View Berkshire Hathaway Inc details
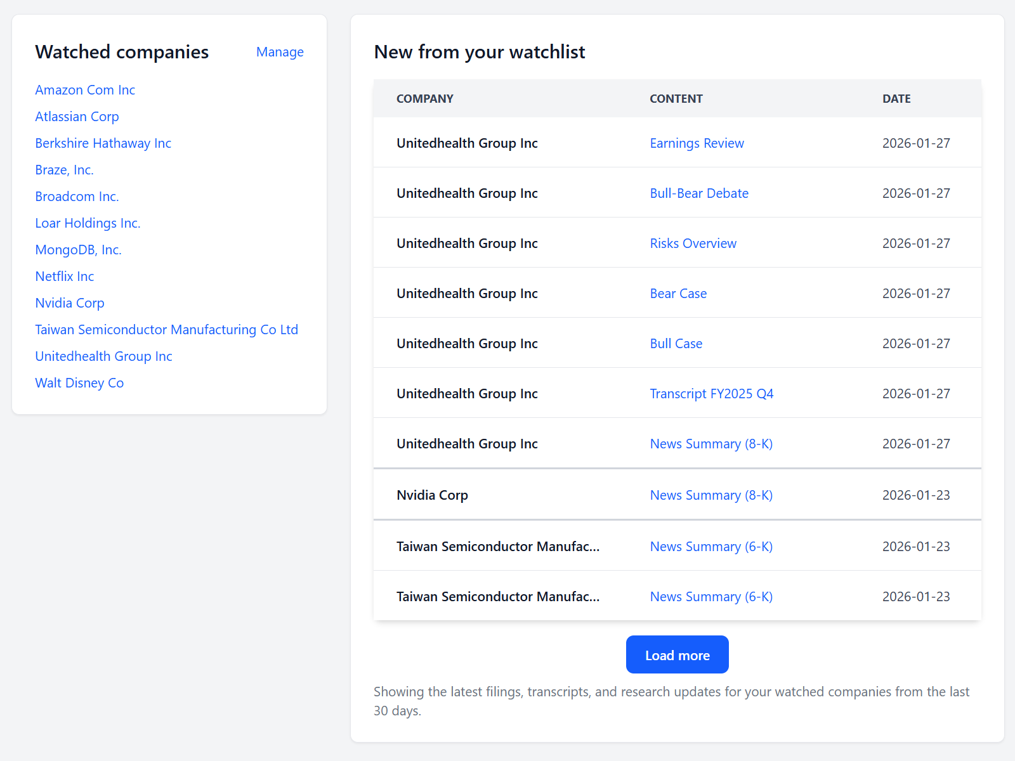The height and width of the screenshot is (761, 1015). pos(103,143)
